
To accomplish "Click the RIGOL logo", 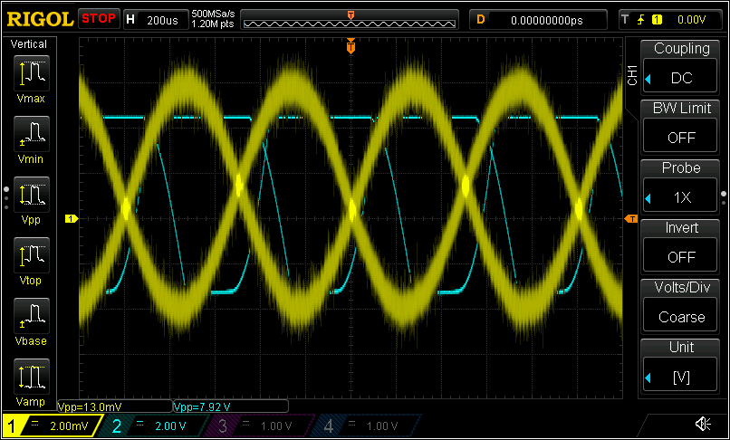I will (x=40, y=20).
